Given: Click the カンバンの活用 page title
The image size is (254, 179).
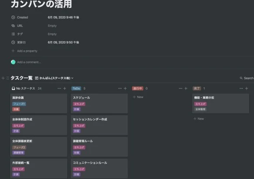Looking at the screenshot, I should point(42,4).
